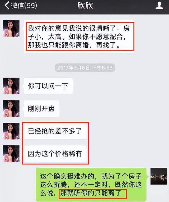Tap sender avatar beside first long message
Screen dimensions: 169x202
click(x=11, y=28)
